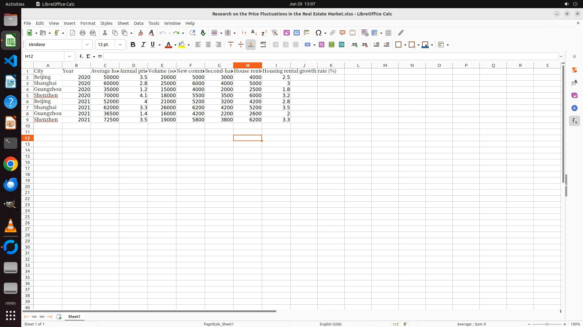Expand the Verdana font name dropdown
Image resolution: width=583 pixels, height=327 pixels.
tap(87, 45)
